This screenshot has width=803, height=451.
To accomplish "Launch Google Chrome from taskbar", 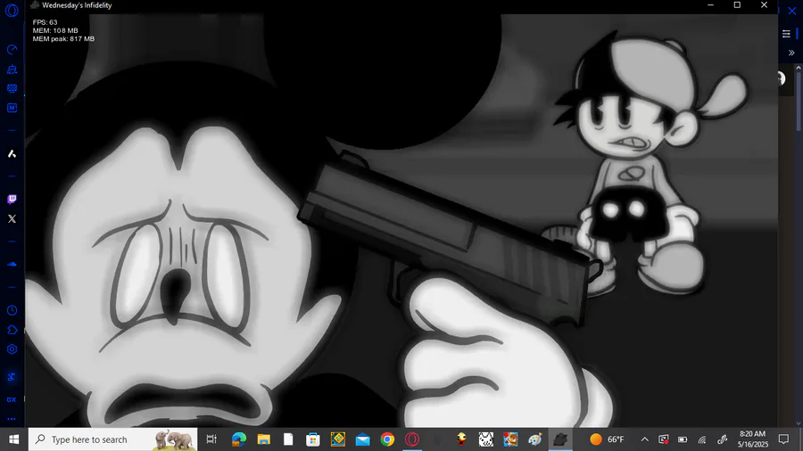I will 388,439.
